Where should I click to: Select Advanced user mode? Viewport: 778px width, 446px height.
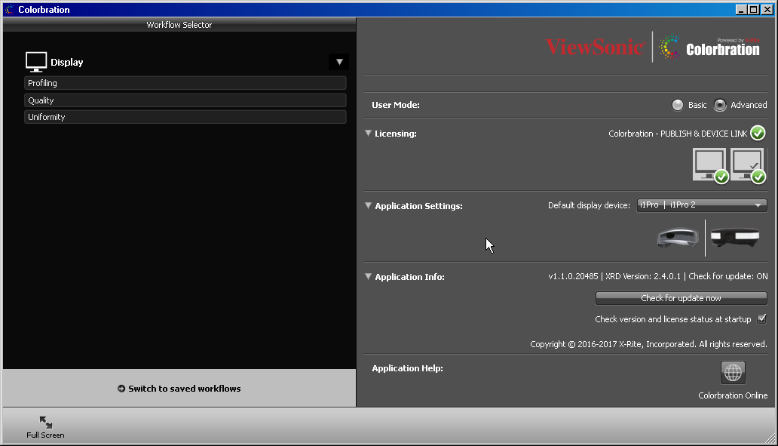[x=719, y=105]
